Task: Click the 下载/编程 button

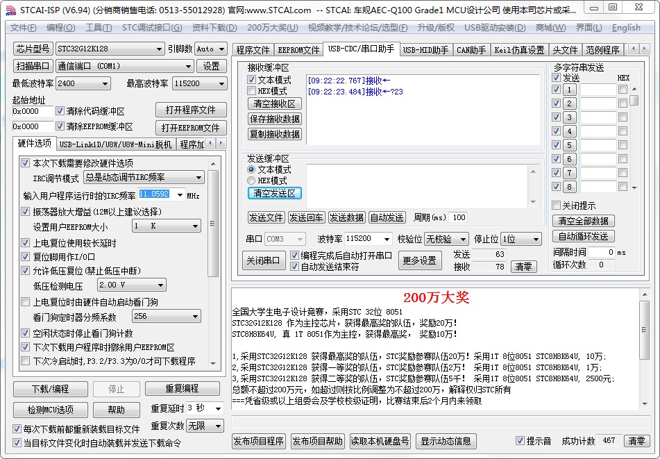Action: tap(51, 389)
